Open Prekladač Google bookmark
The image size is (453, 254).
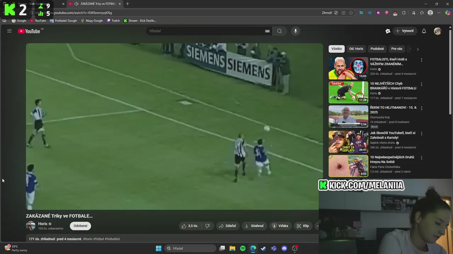(x=63, y=20)
